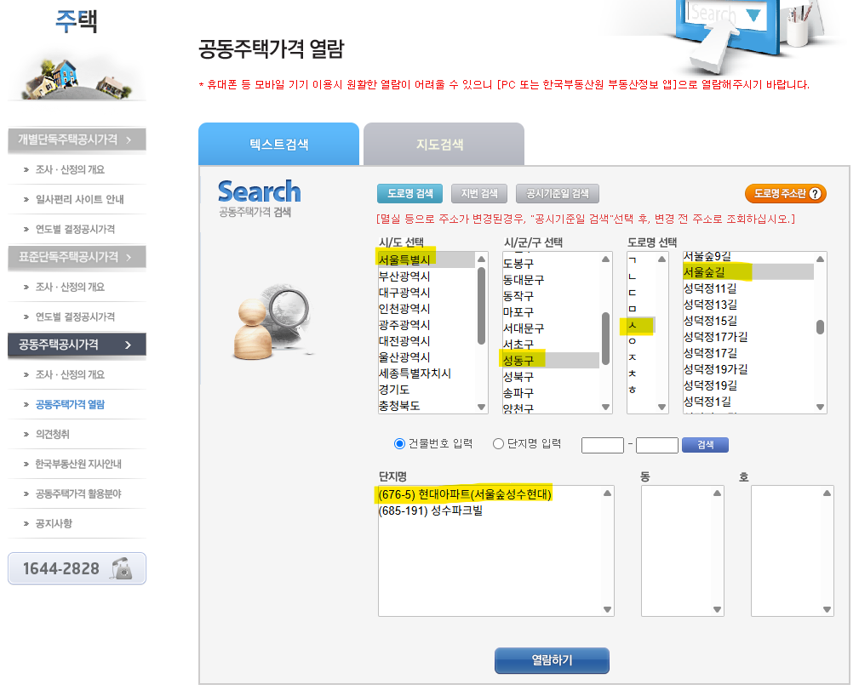Expand the 표준단독주택공시가격 sidebar section
Screen dimensions: 859x690
(x=75, y=257)
